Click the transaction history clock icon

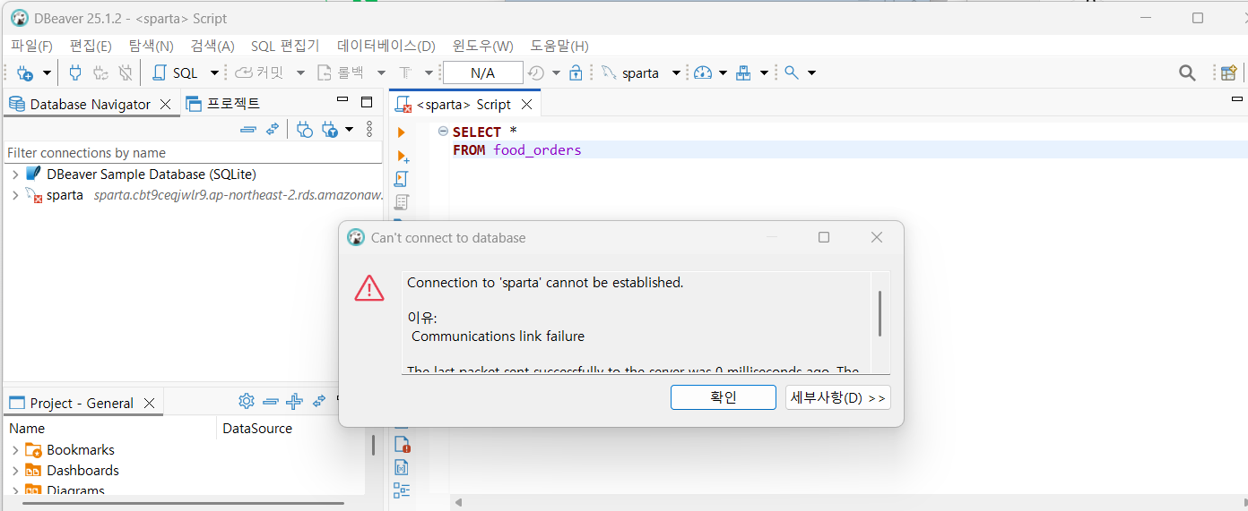(x=536, y=73)
